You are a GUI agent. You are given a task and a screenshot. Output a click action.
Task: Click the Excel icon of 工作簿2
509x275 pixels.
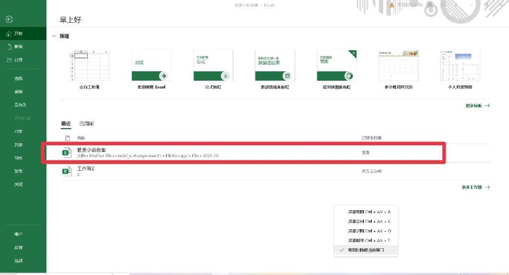67,171
